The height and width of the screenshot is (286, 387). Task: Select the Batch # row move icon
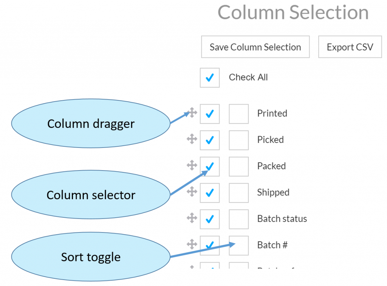192,244
